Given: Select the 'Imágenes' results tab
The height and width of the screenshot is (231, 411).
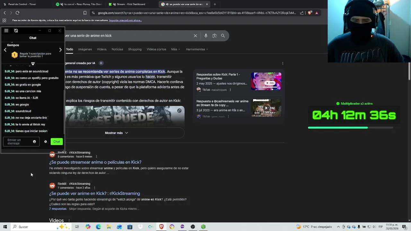Looking at the screenshot, I should (85, 49).
